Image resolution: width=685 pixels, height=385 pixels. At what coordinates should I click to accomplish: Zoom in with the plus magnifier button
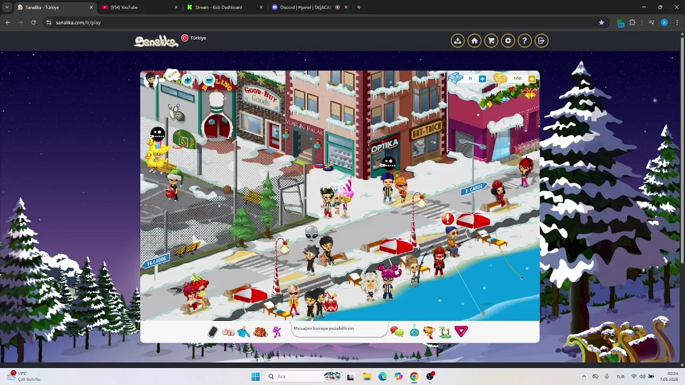click(187, 80)
